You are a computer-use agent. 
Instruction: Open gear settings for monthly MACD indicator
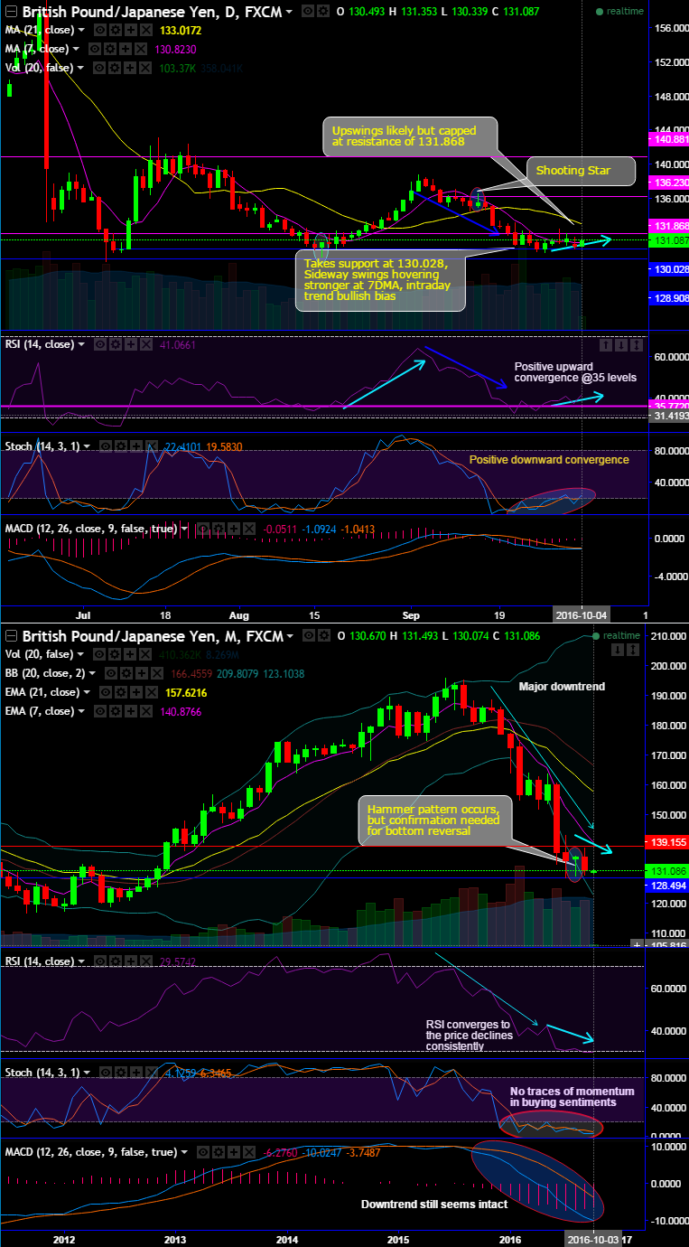click(219, 1152)
